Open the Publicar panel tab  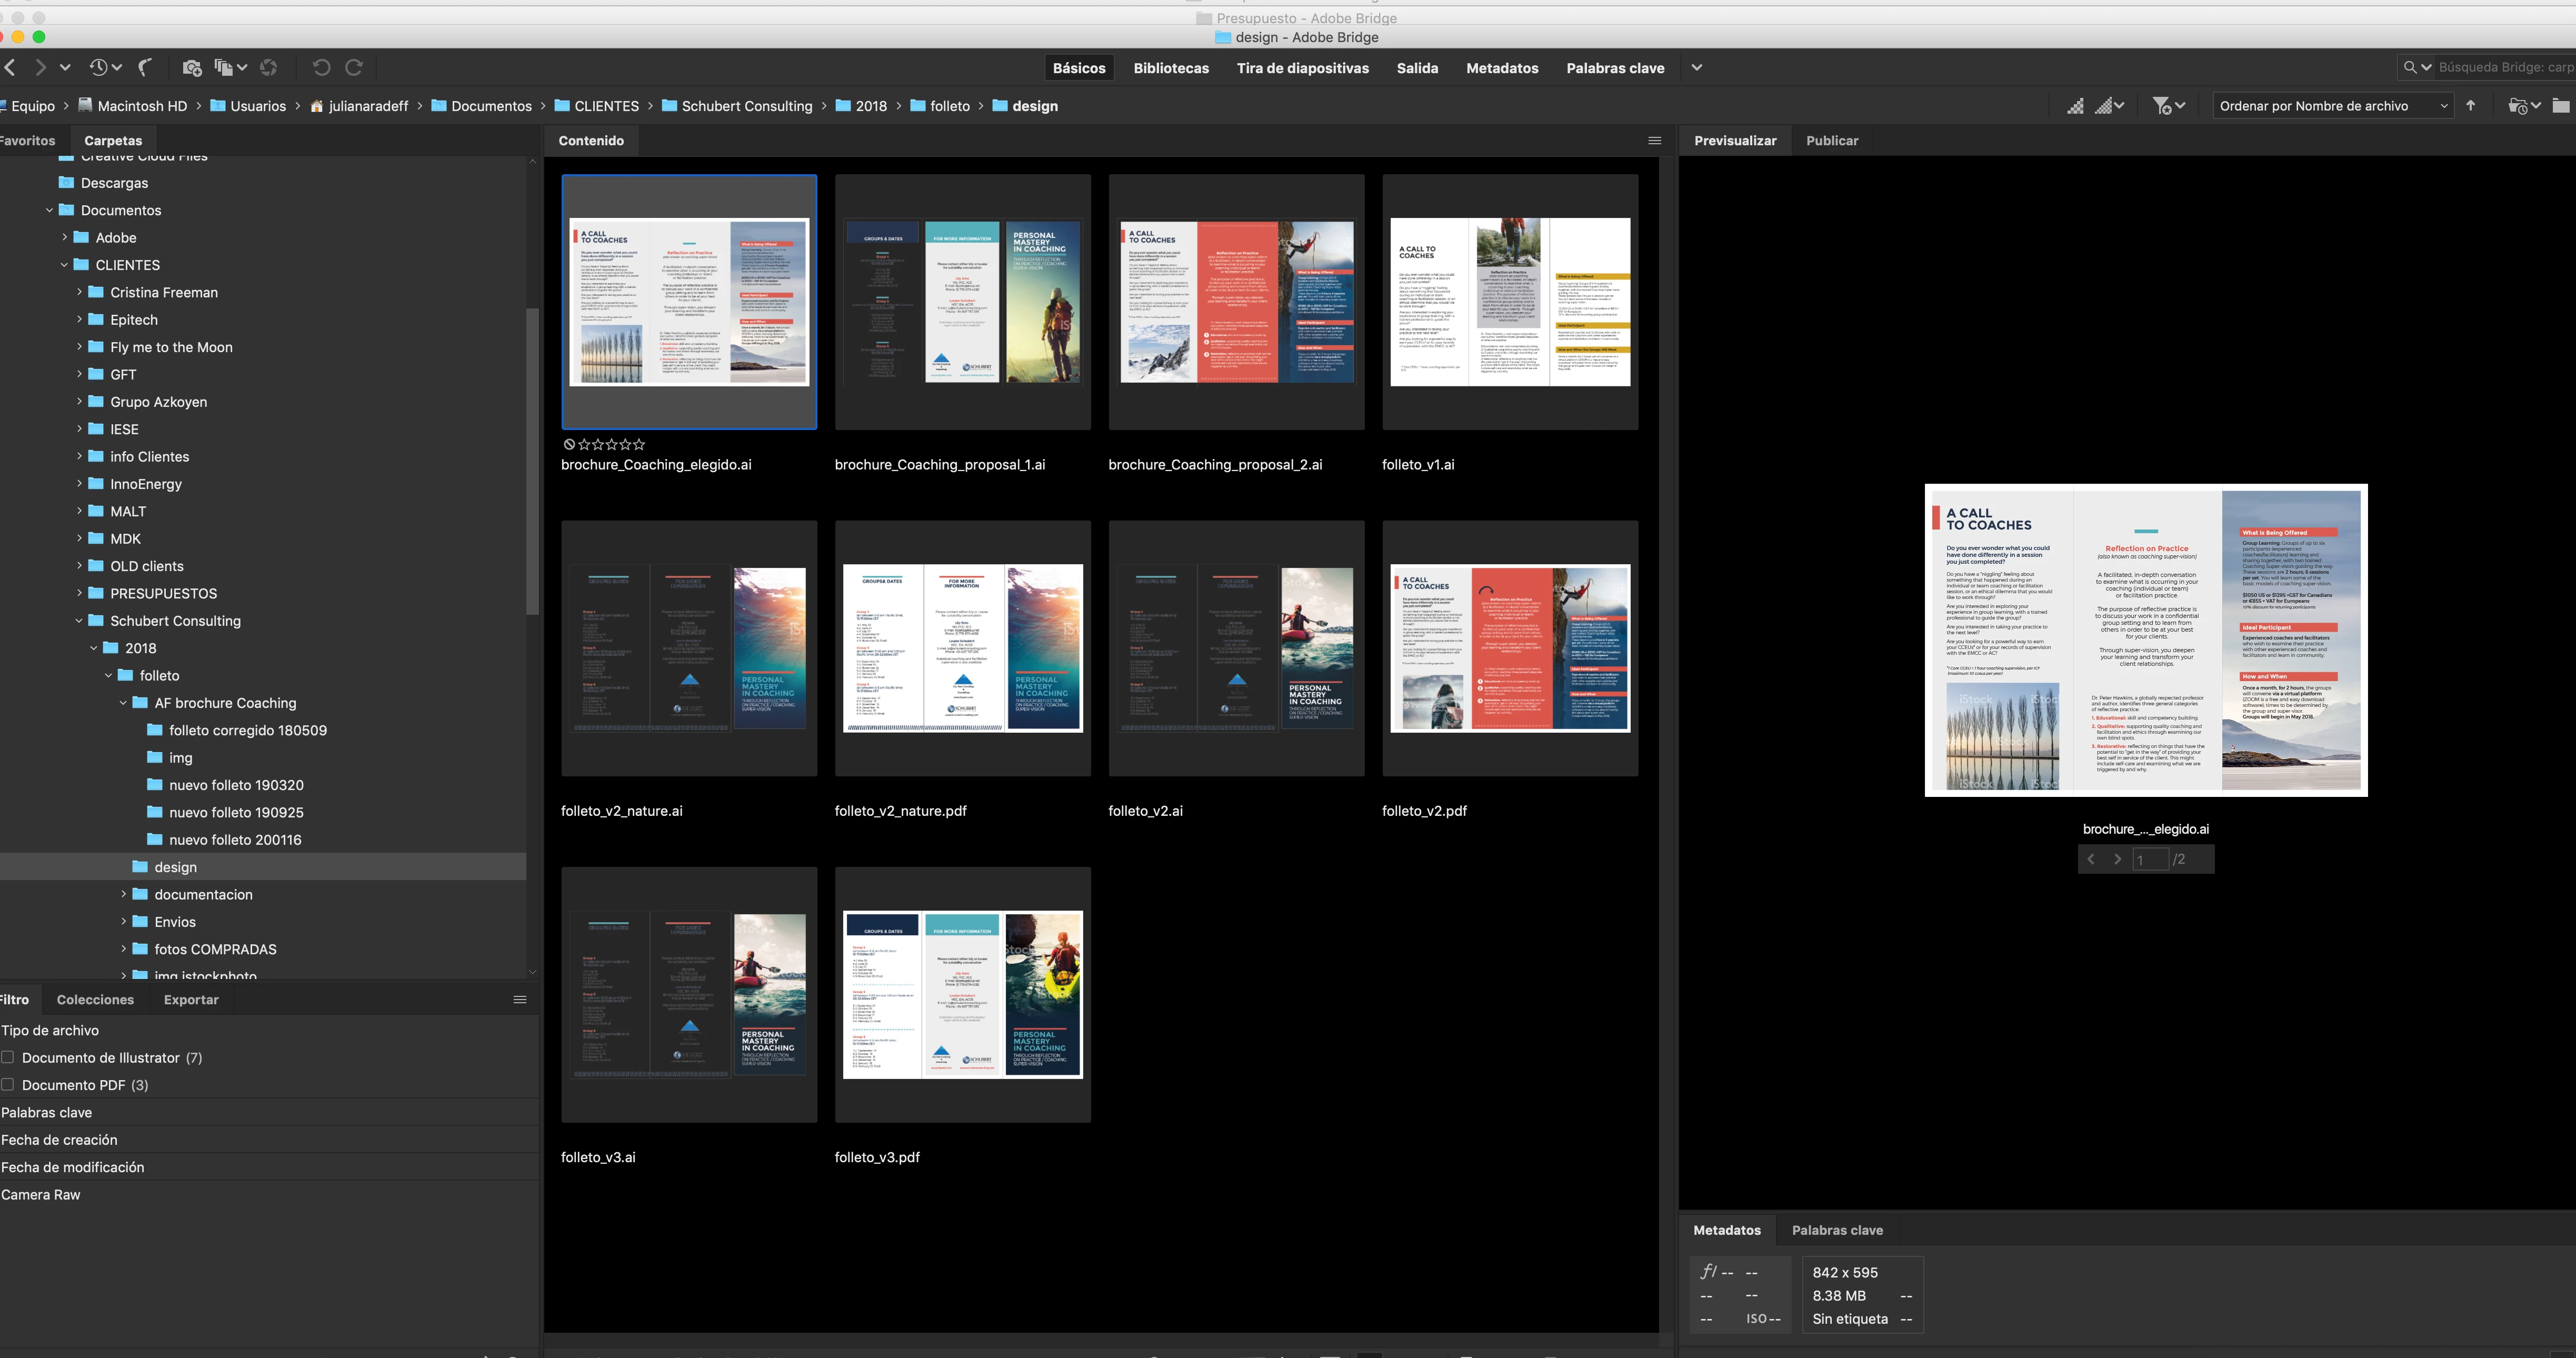click(1831, 141)
